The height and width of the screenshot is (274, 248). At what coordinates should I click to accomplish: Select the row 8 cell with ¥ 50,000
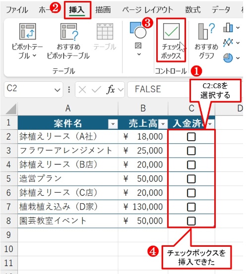pyautogui.click(x=143, y=221)
